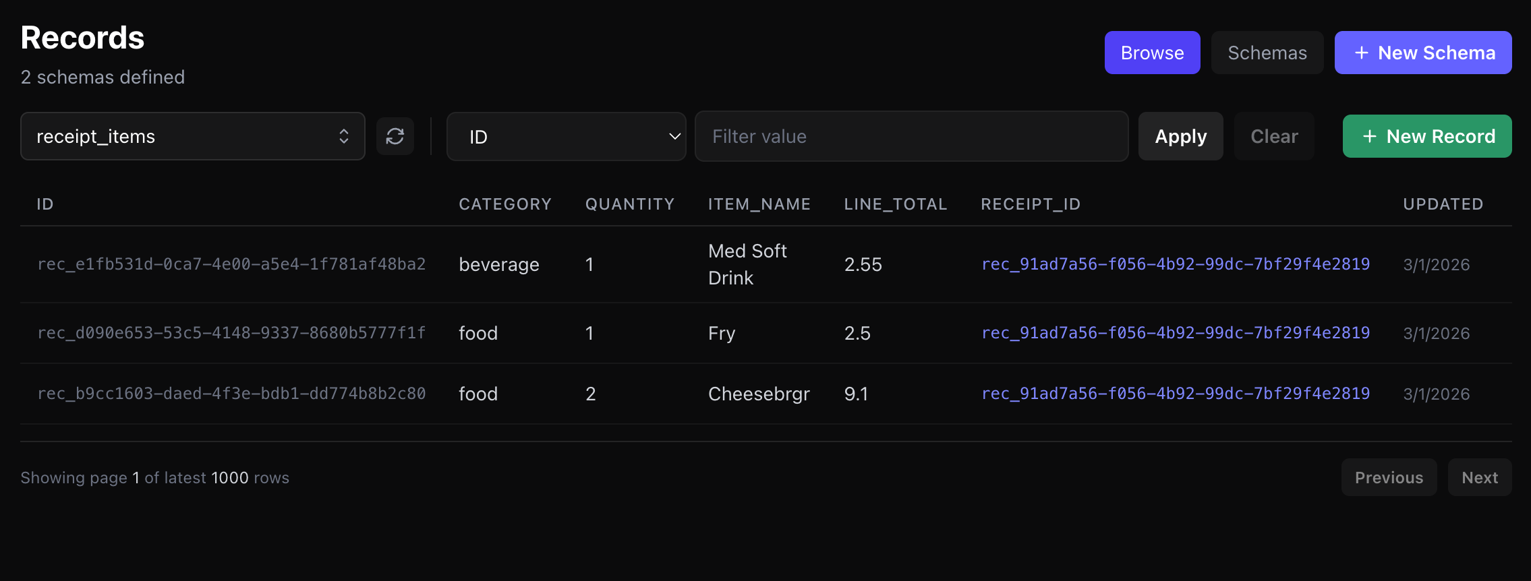Apply the current filter
Image resolution: width=1531 pixels, height=581 pixels.
[x=1181, y=136]
